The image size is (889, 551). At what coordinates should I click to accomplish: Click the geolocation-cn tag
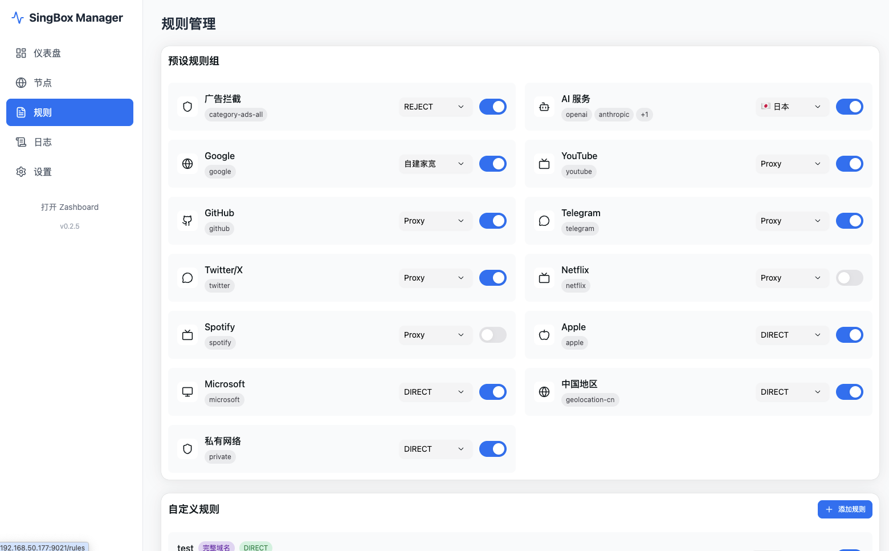tap(590, 400)
